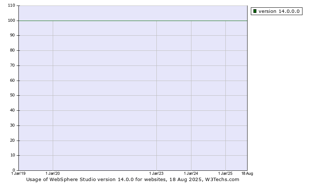Click the 'version 14.0.0.0' legend label

pos(279,11)
